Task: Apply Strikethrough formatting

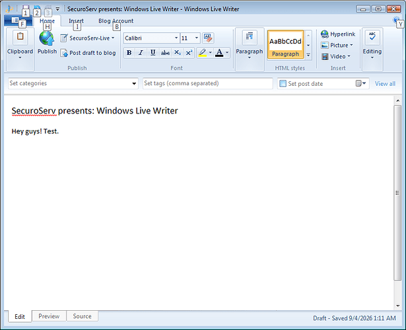Action: (165, 53)
